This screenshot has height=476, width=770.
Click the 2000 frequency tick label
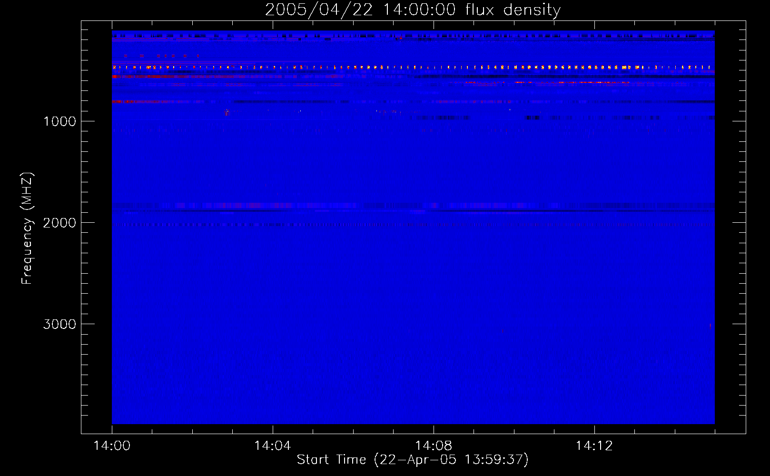click(59, 223)
